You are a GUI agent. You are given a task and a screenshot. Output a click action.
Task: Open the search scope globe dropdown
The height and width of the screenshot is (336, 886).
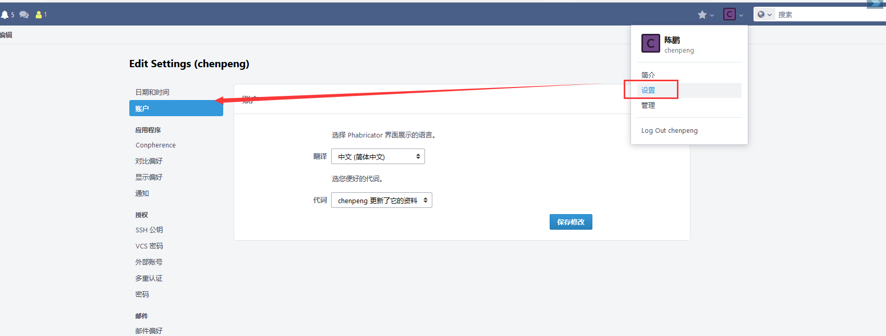point(764,15)
